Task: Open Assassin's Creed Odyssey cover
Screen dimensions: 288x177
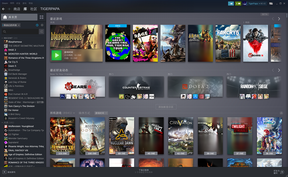Action: [x=92, y=136]
